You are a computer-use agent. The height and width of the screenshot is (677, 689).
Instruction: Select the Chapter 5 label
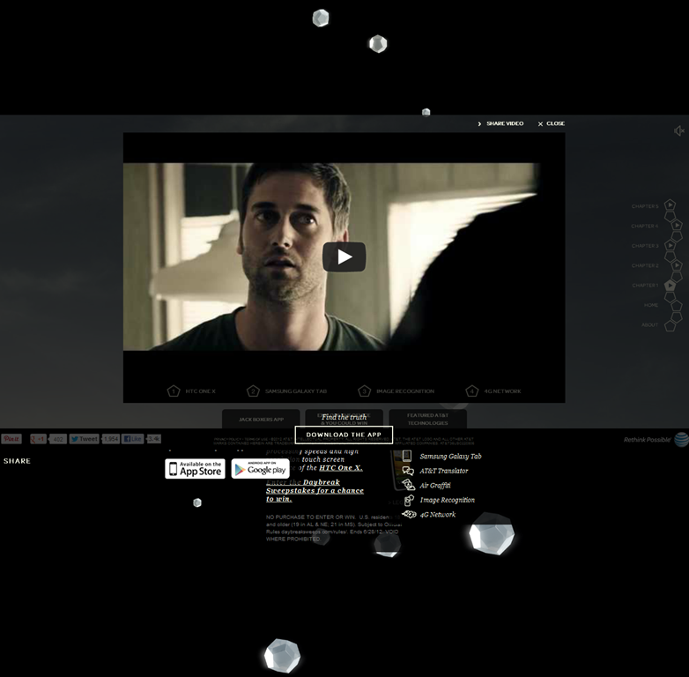[645, 206]
